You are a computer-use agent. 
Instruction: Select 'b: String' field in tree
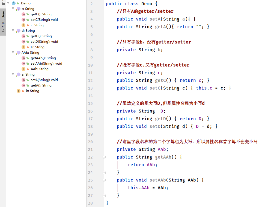(32, 91)
